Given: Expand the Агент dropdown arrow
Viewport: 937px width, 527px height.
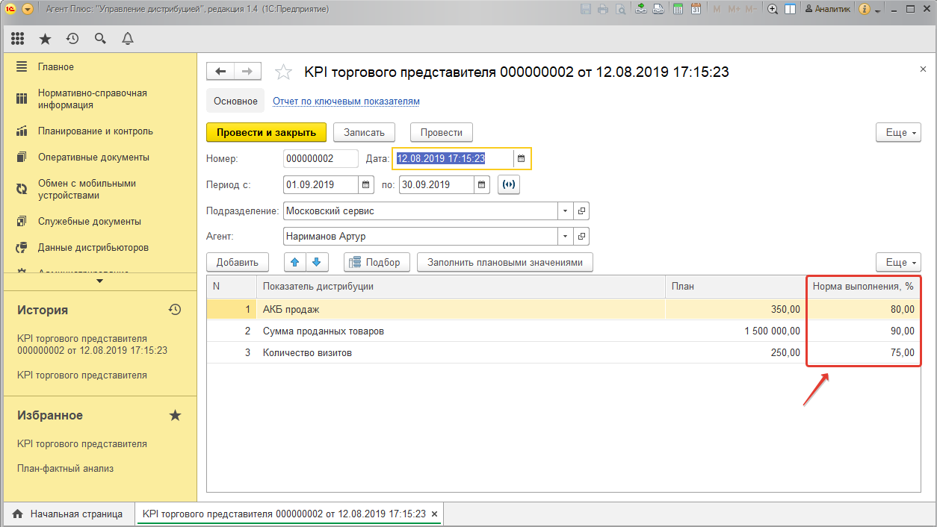Looking at the screenshot, I should pyautogui.click(x=565, y=237).
